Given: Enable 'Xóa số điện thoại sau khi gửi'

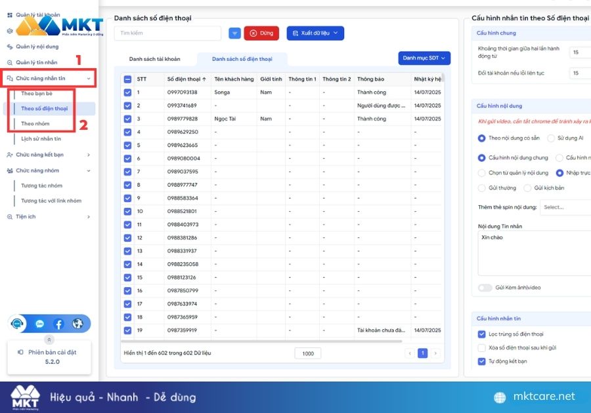Looking at the screenshot, I should click(481, 347).
